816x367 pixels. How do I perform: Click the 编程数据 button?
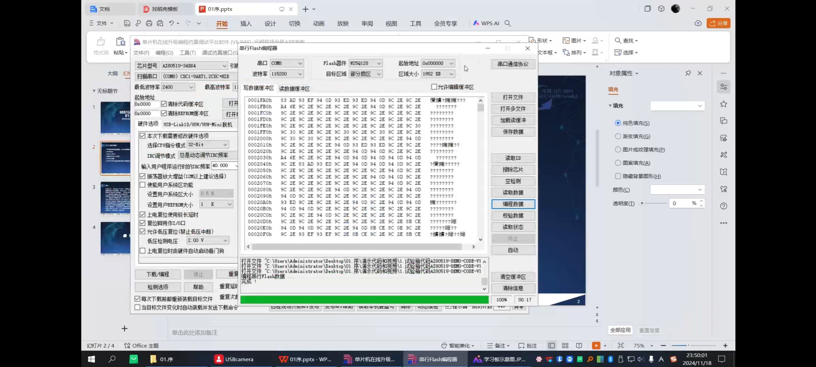(513, 204)
